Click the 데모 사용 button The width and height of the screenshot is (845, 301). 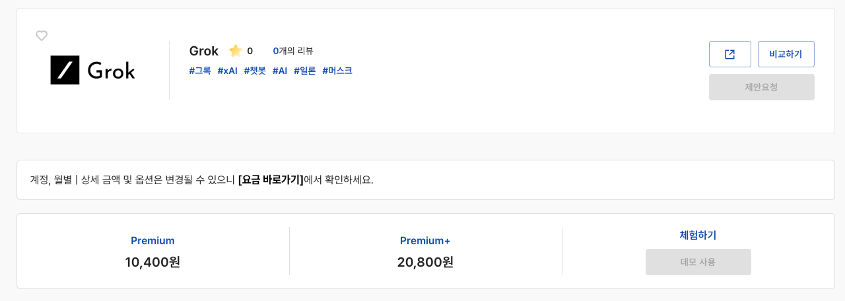[x=698, y=262]
